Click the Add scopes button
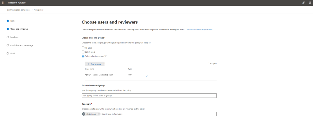This screenshot has width=313, height=123. point(94,64)
